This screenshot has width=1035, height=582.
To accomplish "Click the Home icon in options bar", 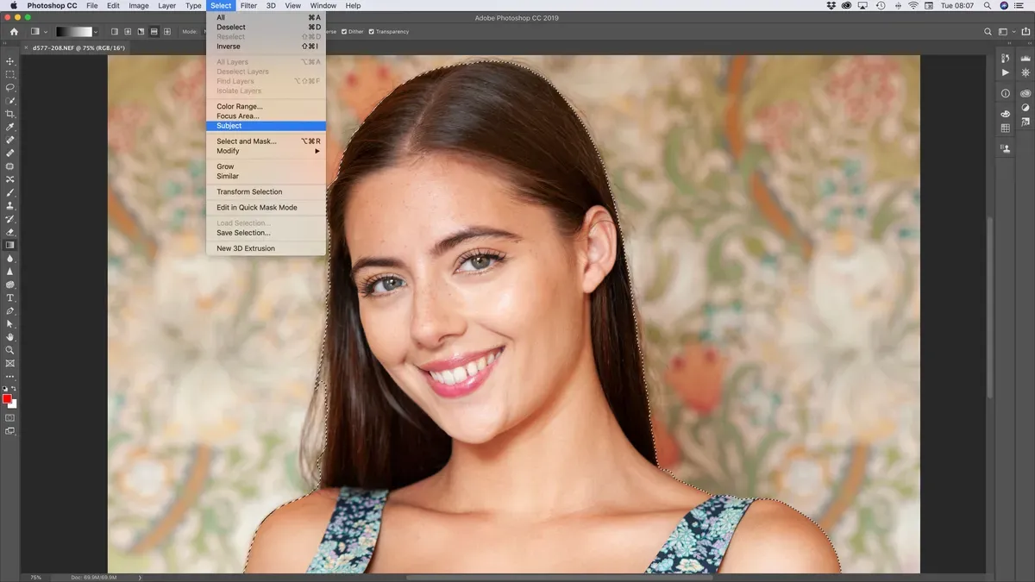I will tap(14, 32).
